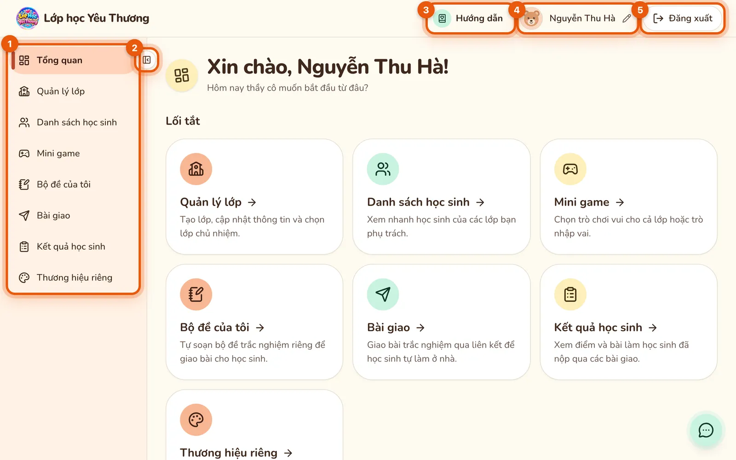Click the Lớp học Yêu Thương title text
736x460 pixels.
coord(97,18)
